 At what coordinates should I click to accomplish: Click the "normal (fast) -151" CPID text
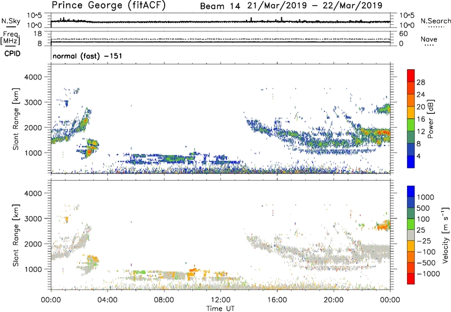pos(87,56)
